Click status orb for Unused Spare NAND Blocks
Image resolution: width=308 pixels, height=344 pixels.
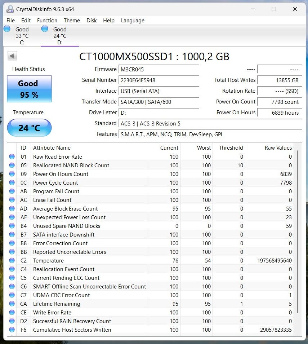[x=12, y=226]
